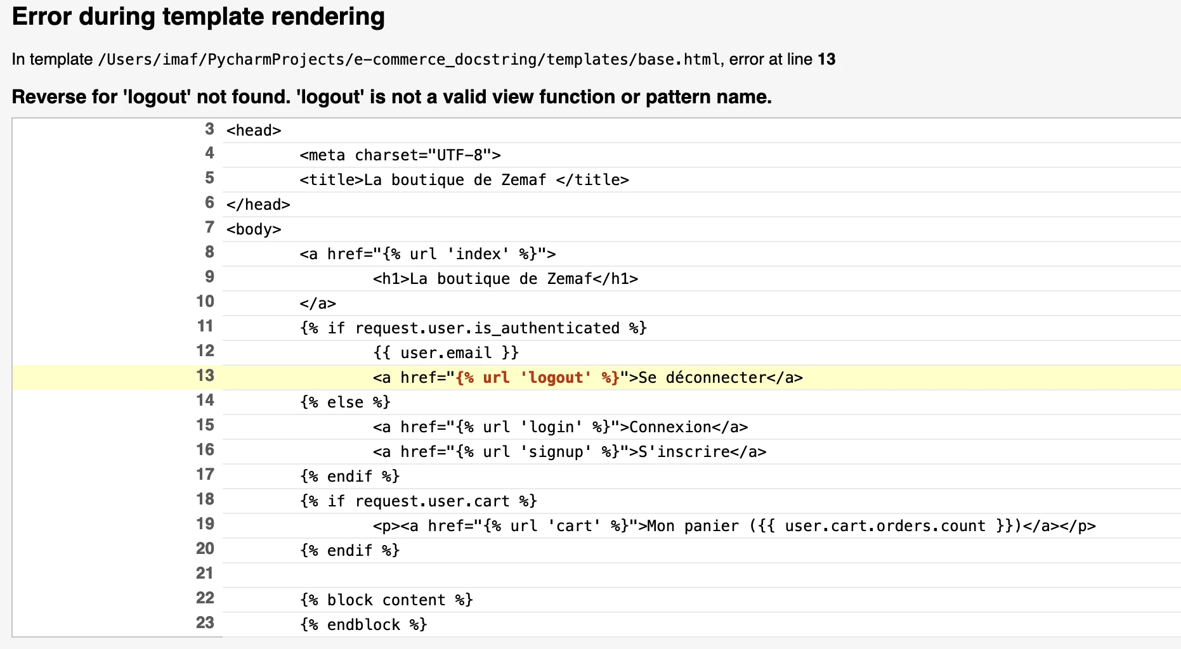Click the title tag line with 'La boutique de Zemaf'
This screenshot has width=1181, height=649.
point(464,180)
